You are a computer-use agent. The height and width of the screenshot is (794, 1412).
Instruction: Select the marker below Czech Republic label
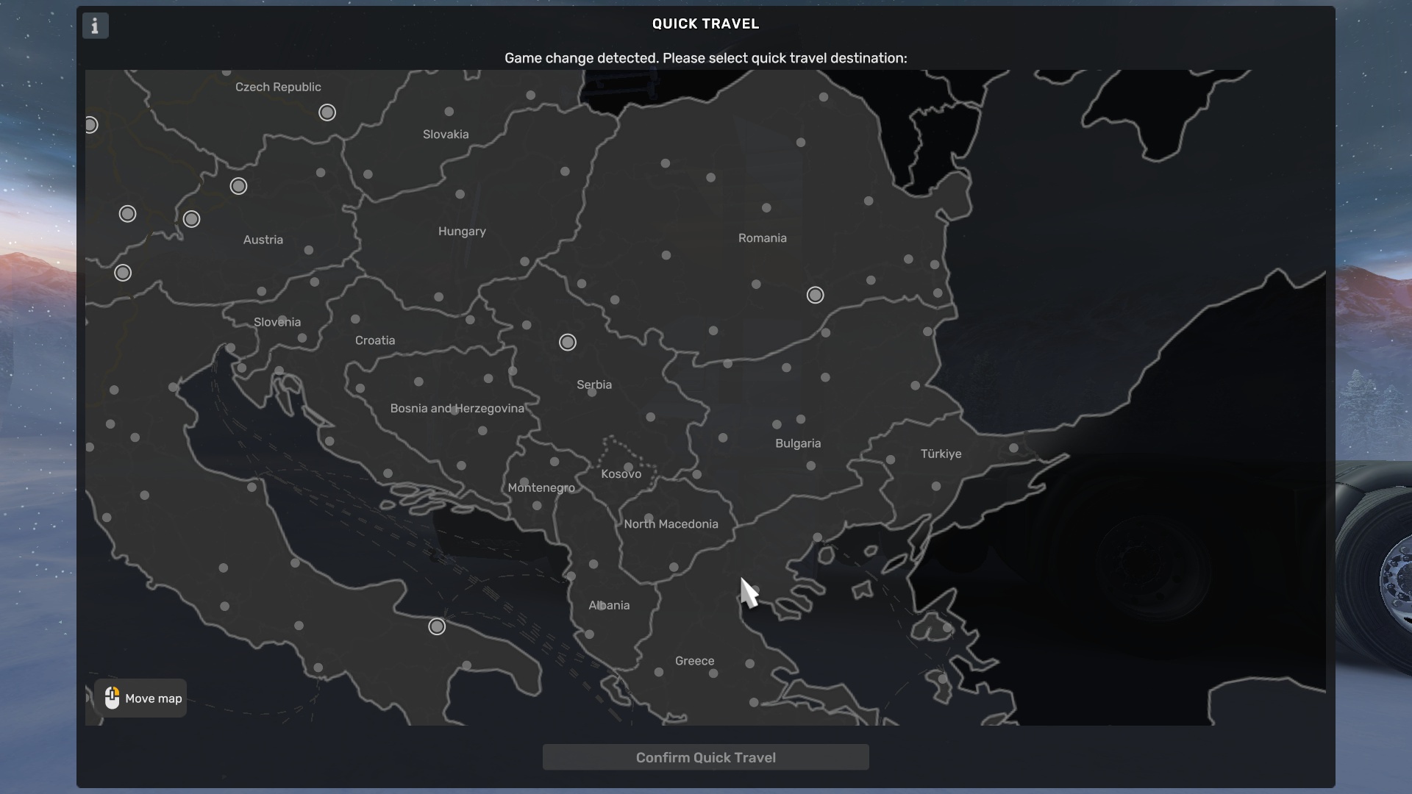click(327, 112)
